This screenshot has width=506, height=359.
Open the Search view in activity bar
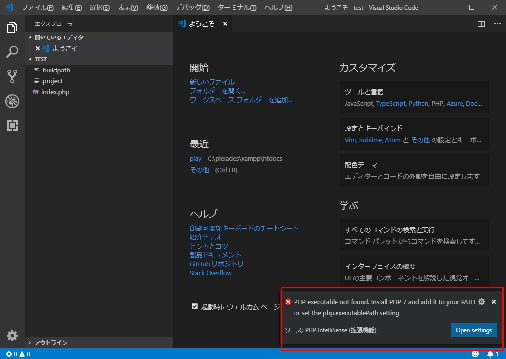pyautogui.click(x=12, y=51)
